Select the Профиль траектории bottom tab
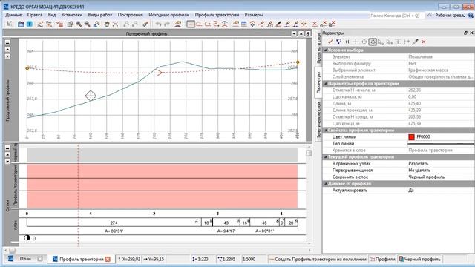 (82, 259)
